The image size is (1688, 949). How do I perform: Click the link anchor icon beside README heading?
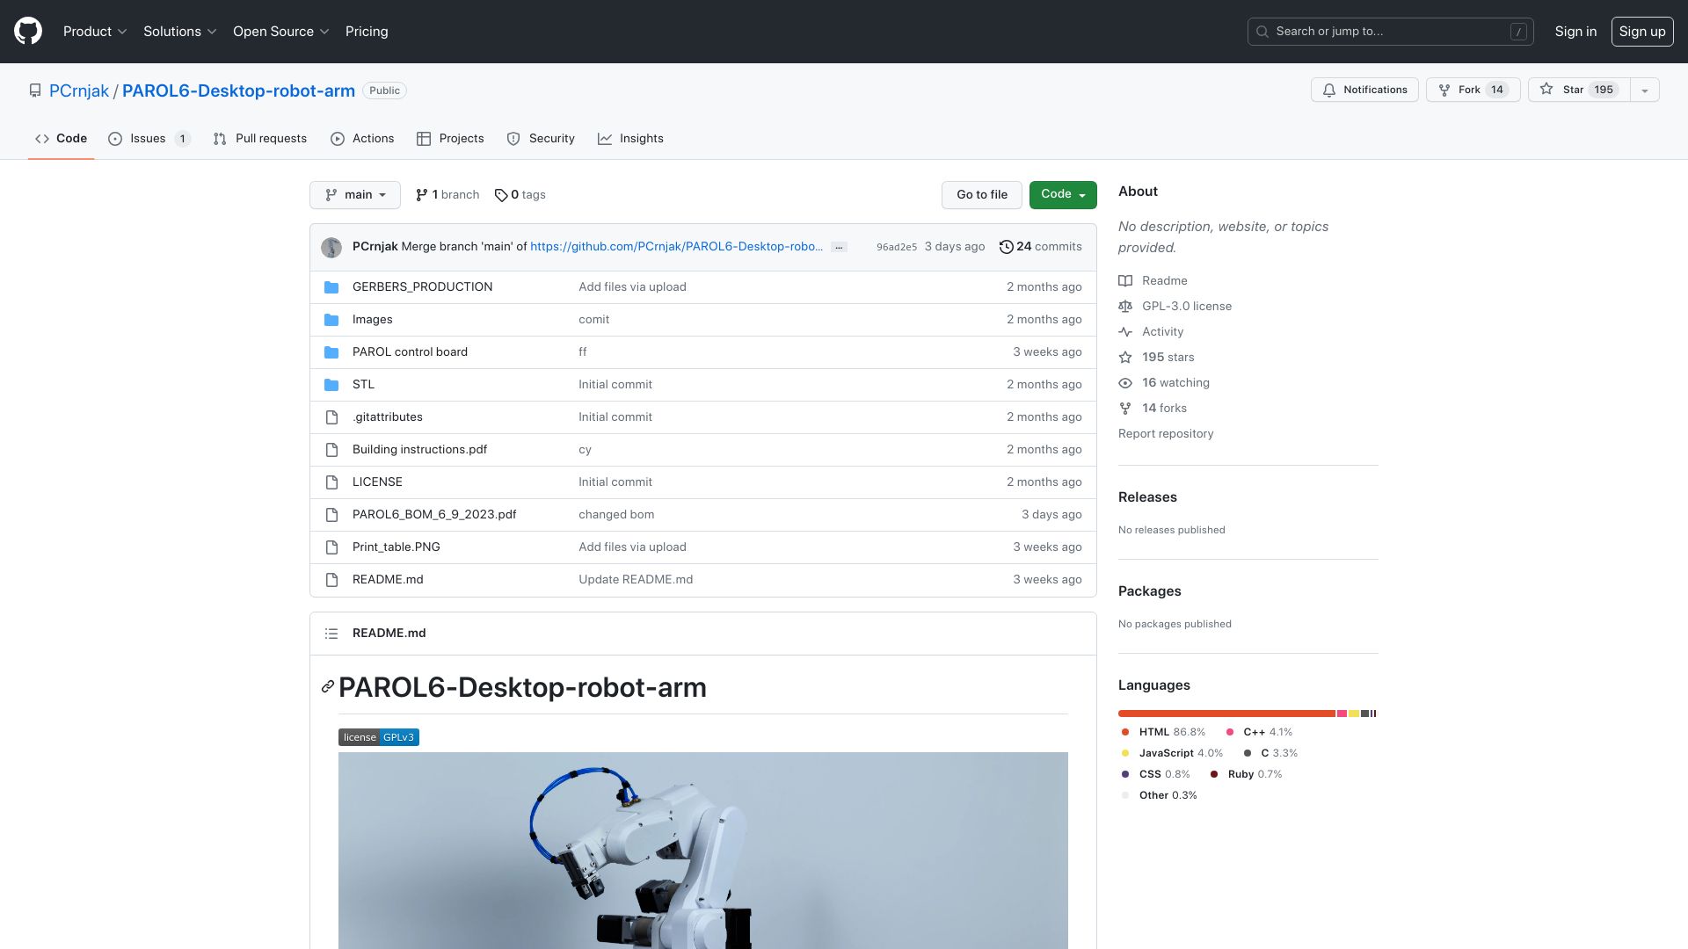pyautogui.click(x=328, y=686)
